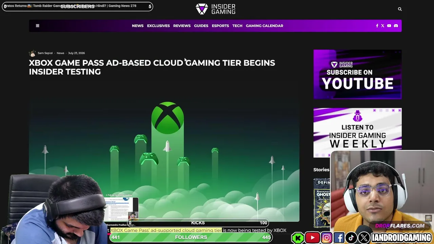Click the FOLLOWERS goal progress bar
434x244 pixels.
[x=191, y=237]
